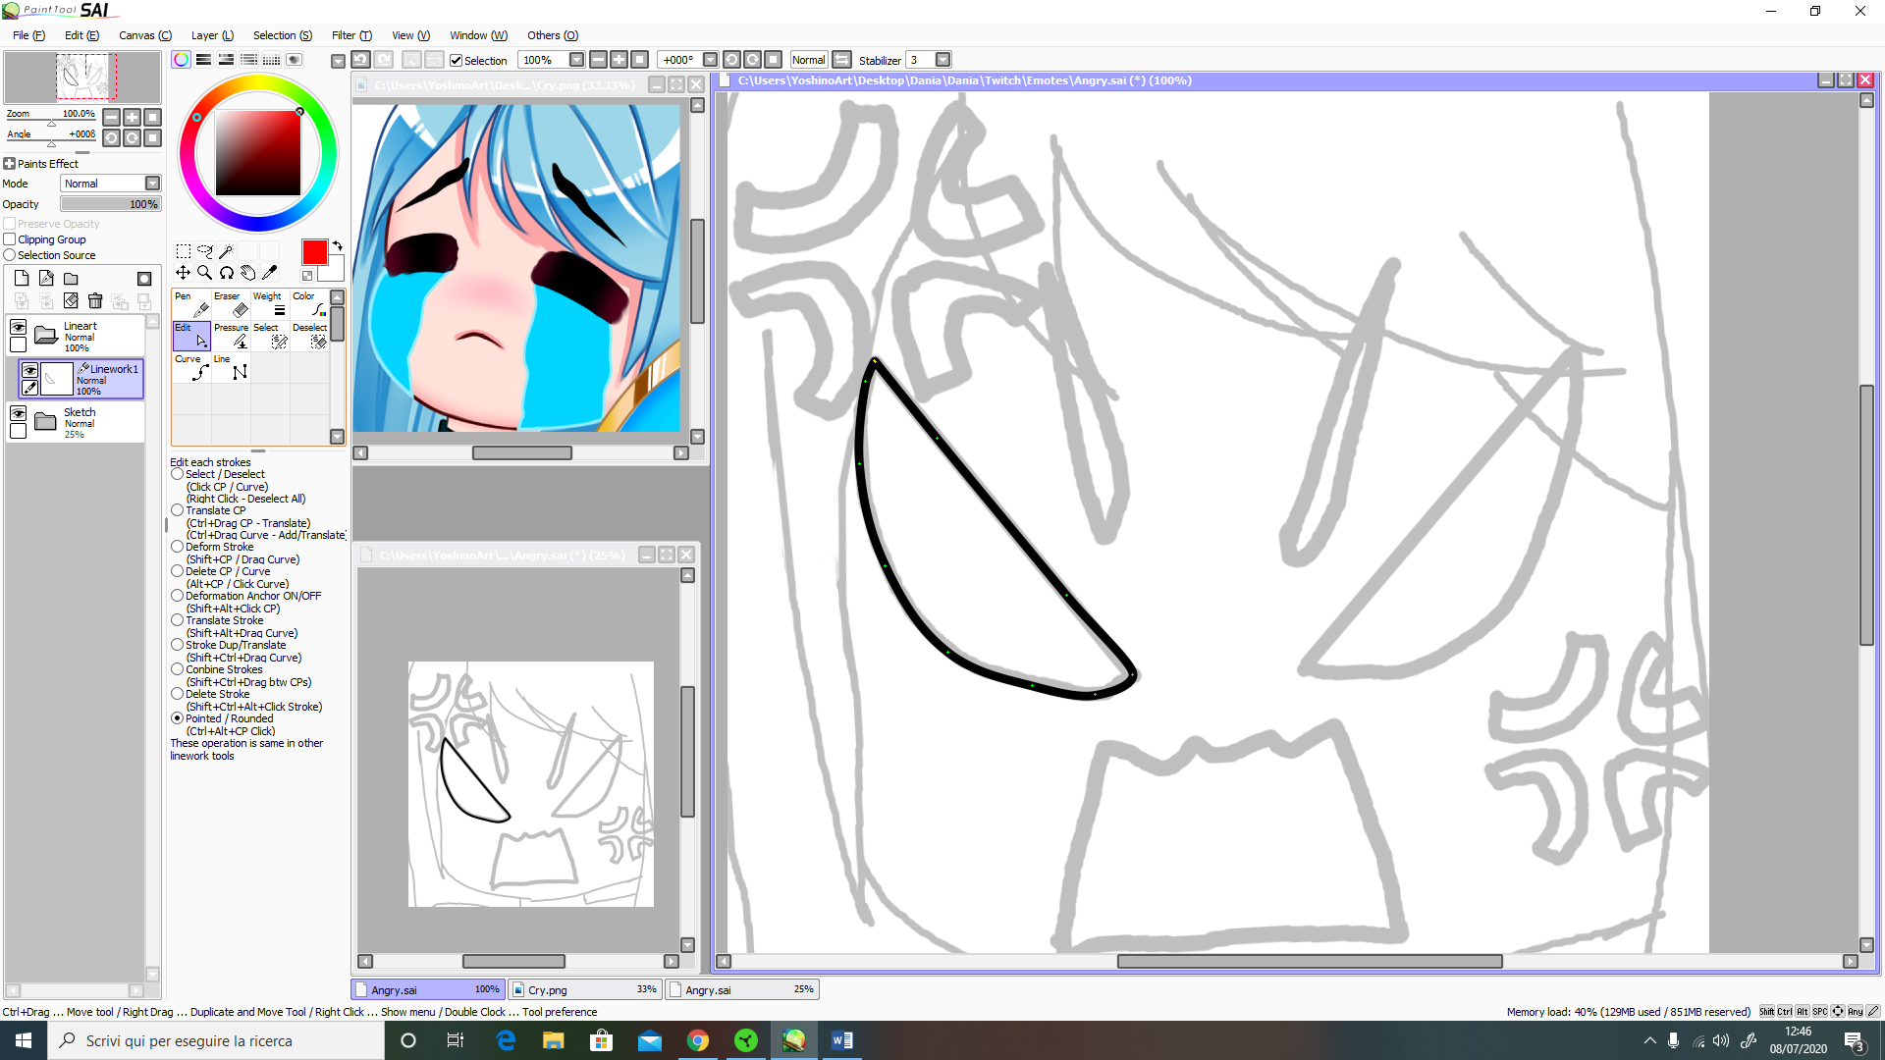Viewport: 1885px width, 1060px height.
Task: Enable the Clipping Group checkbox
Action: point(10,239)
